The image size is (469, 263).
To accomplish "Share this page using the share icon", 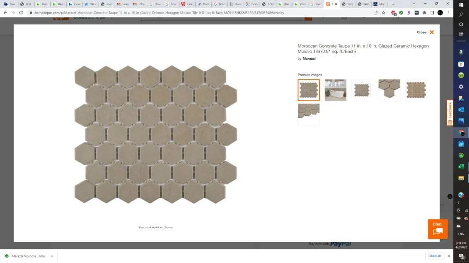I will [x=375, y=13].
